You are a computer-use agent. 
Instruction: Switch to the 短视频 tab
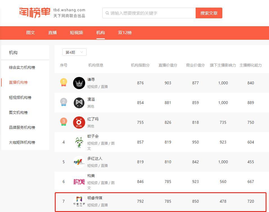pos(76,32)
